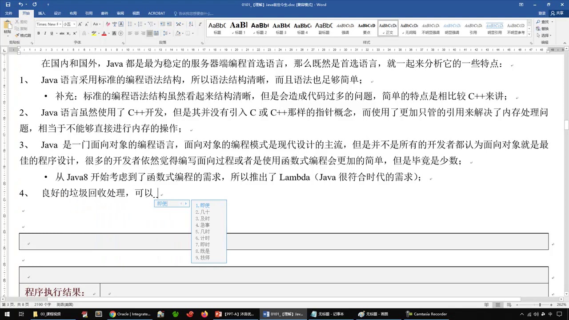Image resolution: width=569 pixels, height=320 pixels.
Task: Center-align the paragraph
Action: point(136,33)
